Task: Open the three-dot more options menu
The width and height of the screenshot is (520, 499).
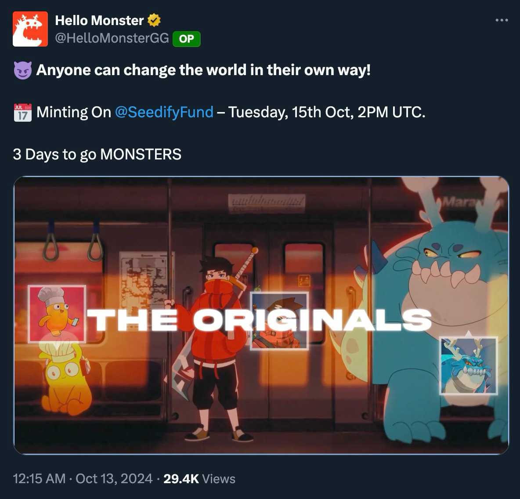Action: pos(502,20)
